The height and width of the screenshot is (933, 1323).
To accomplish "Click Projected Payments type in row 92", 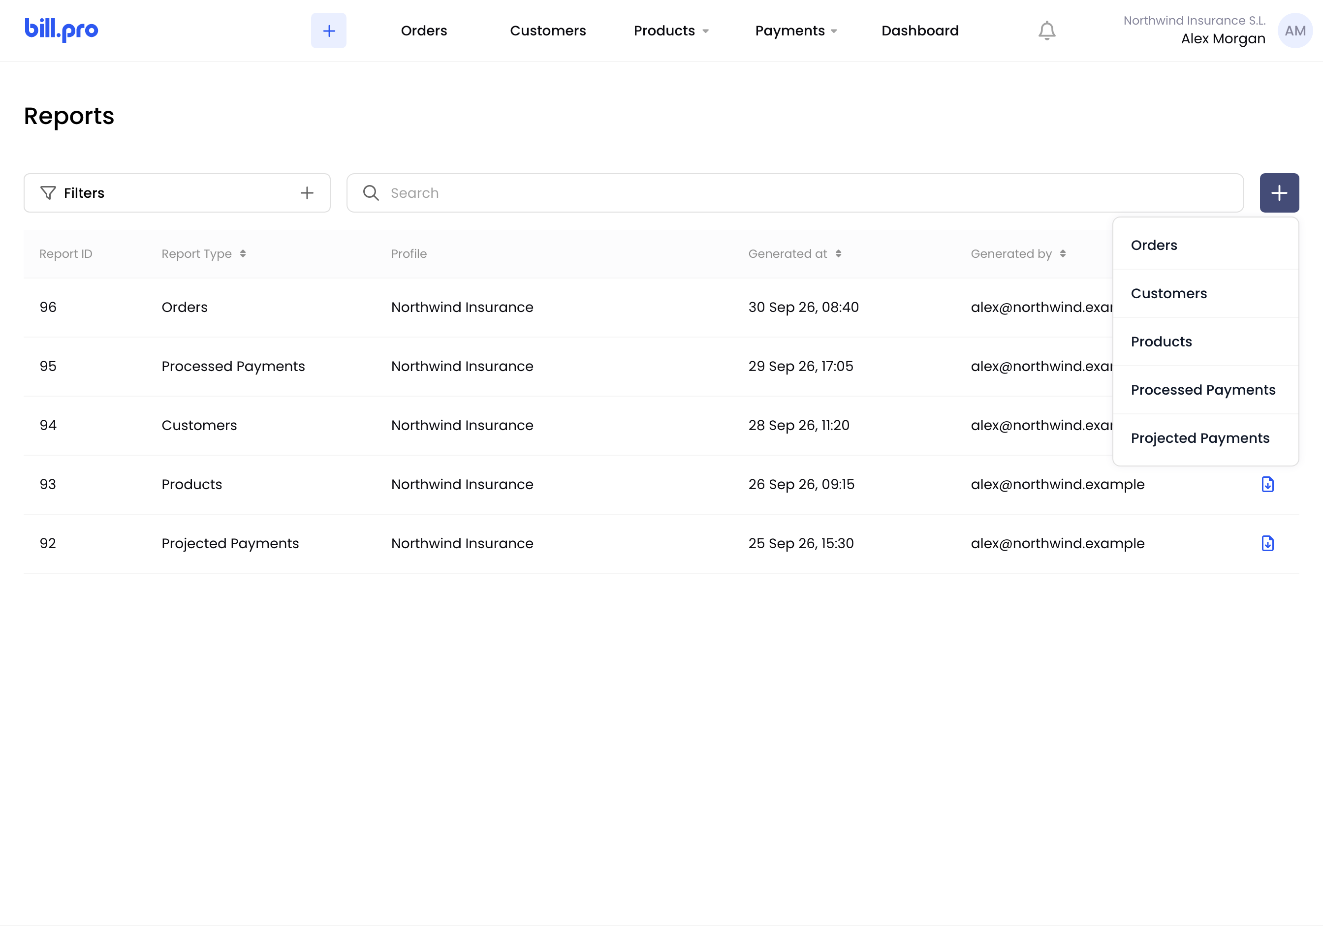I will pyautogui.click(x=230, y=543).
